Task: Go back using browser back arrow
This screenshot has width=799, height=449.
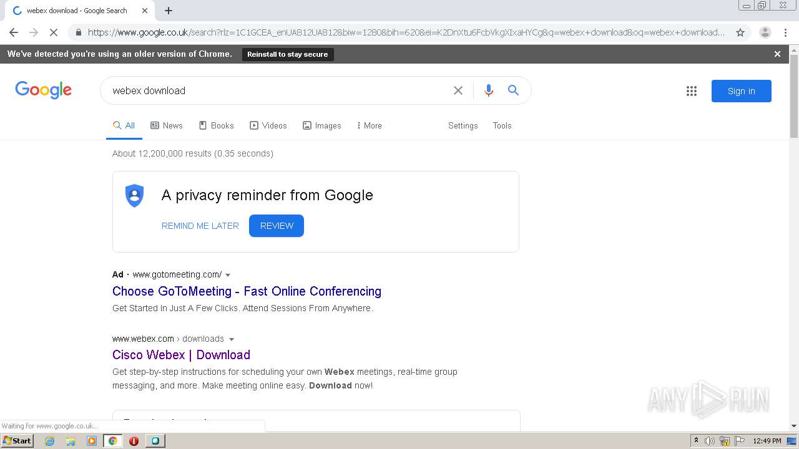Action: tap(14, 32)
